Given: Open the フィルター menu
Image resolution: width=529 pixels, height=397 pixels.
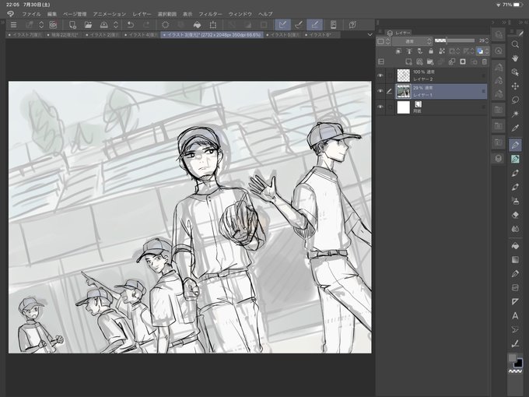Looking at the screenshot, I should point(210,14).
